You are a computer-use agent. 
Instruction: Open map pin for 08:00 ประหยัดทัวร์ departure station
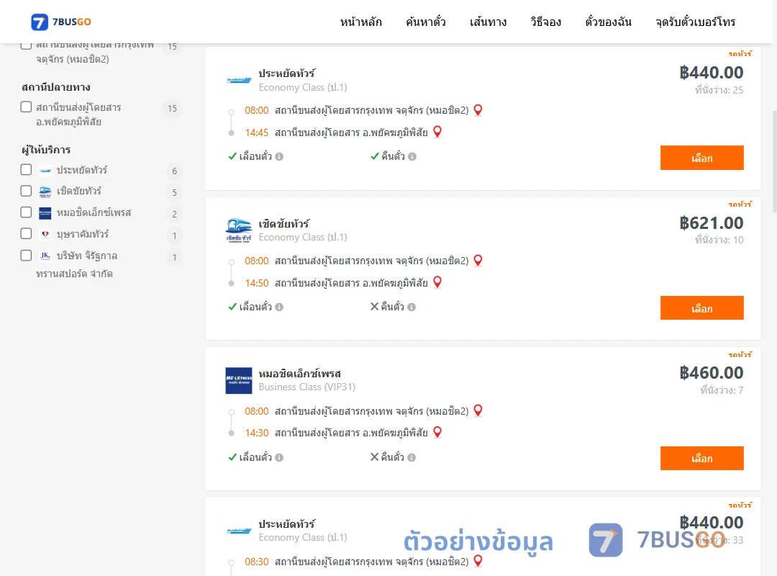click(478, 110)
